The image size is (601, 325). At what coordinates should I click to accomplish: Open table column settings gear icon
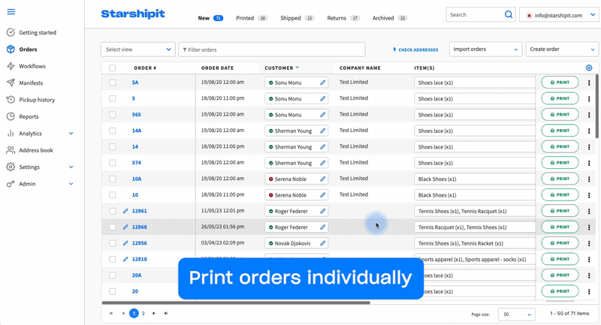pos(589,68)
